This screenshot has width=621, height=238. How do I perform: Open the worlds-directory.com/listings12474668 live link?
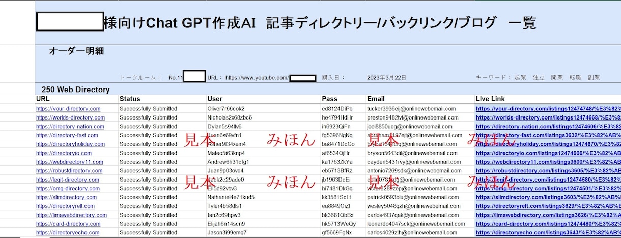(x=548, y=117)
